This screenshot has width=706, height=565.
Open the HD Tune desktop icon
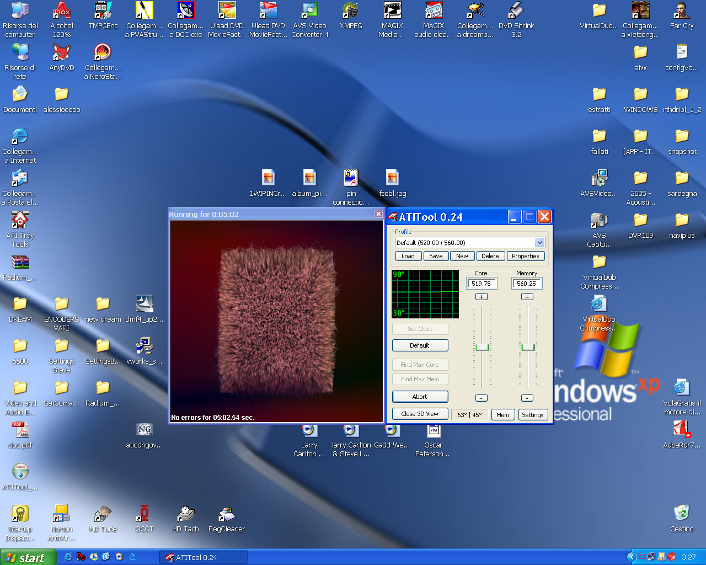pyautogui.click(x=103, y=514)
